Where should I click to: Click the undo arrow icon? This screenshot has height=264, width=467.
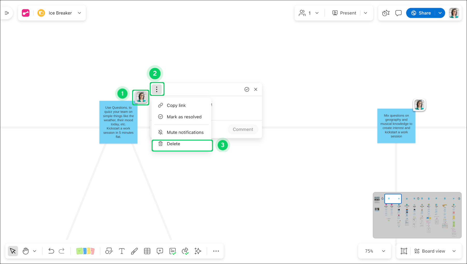(51, 251)
